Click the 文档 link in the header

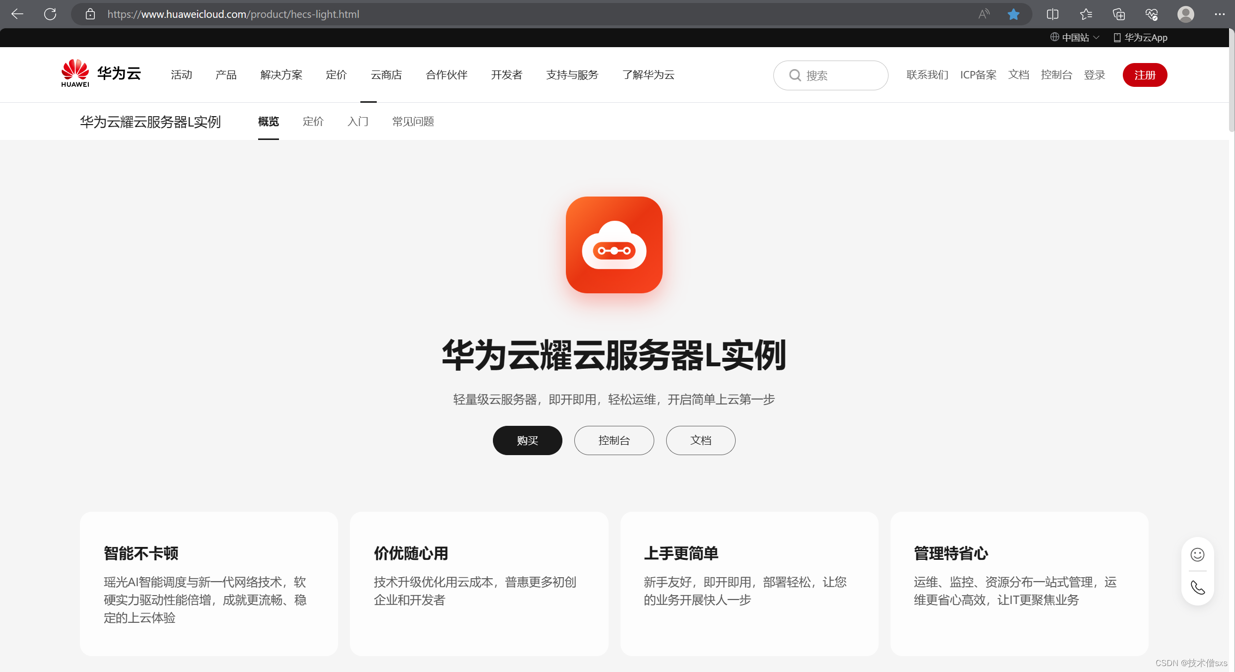tap(1019, 75)
